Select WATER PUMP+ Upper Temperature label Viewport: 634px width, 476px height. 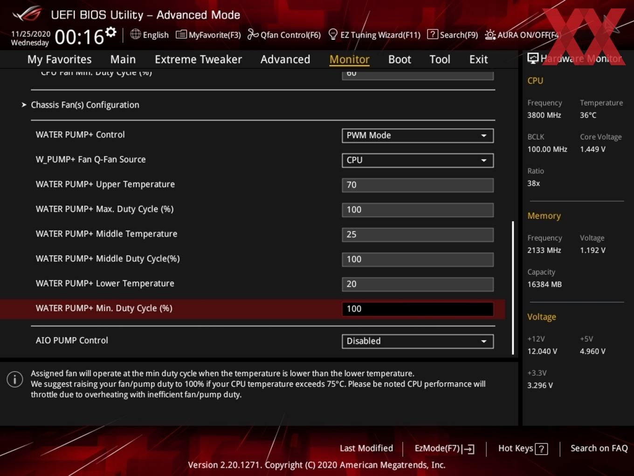click(x=105, y=184)
